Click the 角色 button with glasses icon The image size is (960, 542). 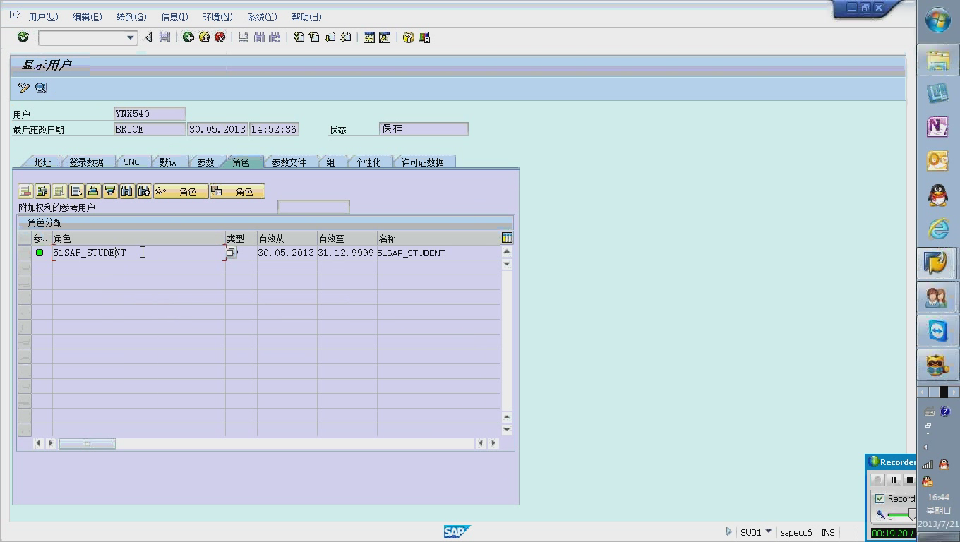pyautogui.click(x=181, y=191)
